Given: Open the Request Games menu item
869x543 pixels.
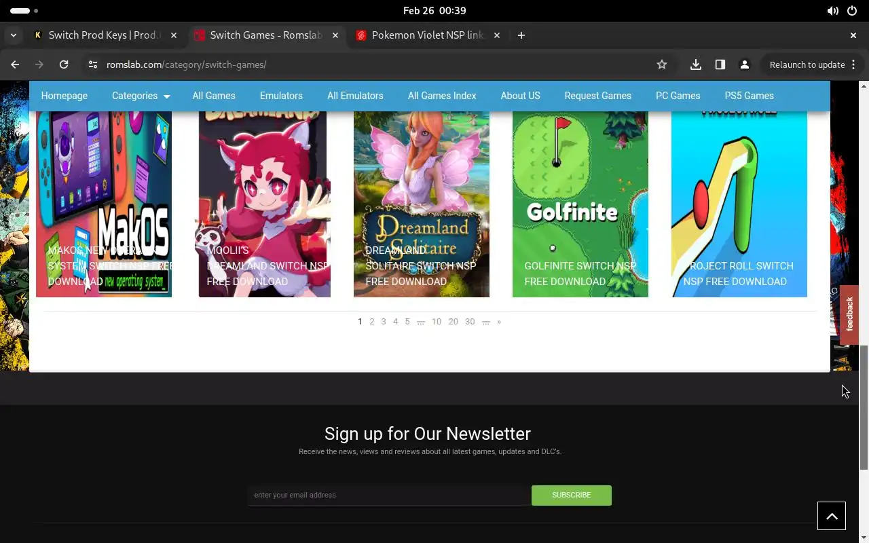Looking at the screenshot, I should pos(598,96).
